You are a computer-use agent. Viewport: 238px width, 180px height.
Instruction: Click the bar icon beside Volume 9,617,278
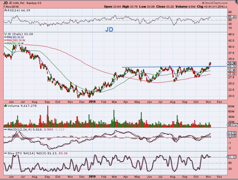pyautogui.click(x=5, y=106)
